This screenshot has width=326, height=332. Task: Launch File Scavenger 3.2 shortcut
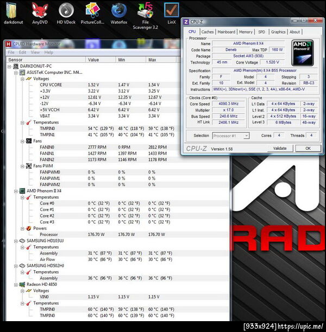pos(145,15)
